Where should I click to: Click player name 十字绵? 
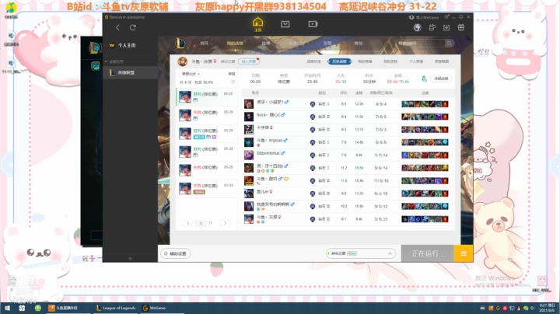pyautogui.click(x=263, y=127)
